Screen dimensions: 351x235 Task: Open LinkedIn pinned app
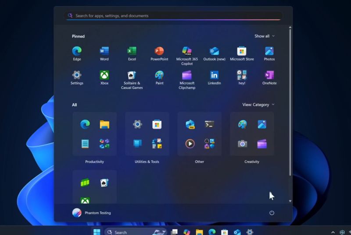click(214, 77)
